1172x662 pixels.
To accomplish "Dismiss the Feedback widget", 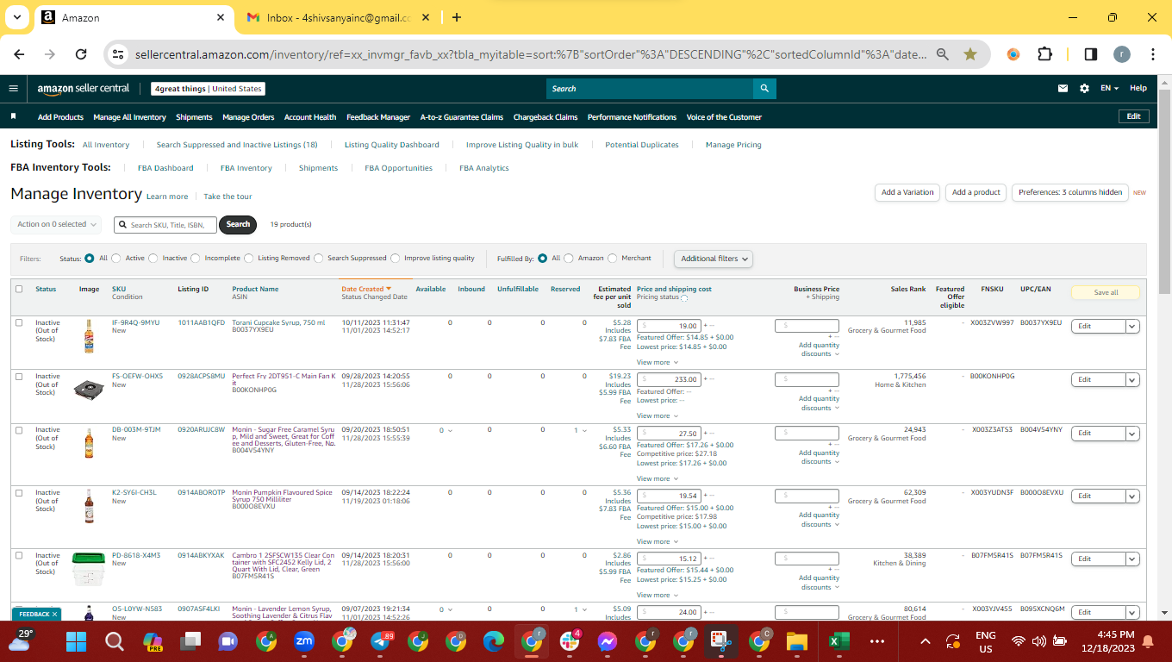I will (55, 614).
